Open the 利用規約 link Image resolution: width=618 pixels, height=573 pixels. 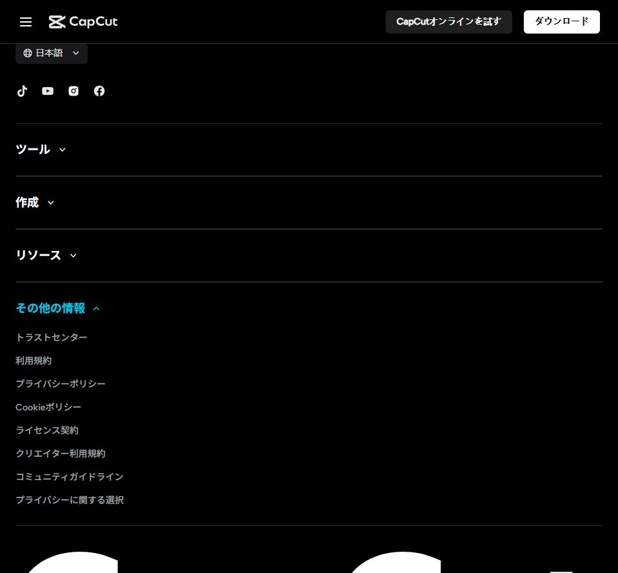coord(34,361)
